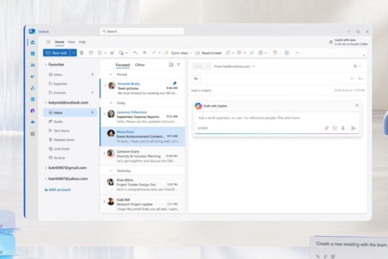The image size is (388, 259).
Task: Click the Add account link
Action: point(58,190)
